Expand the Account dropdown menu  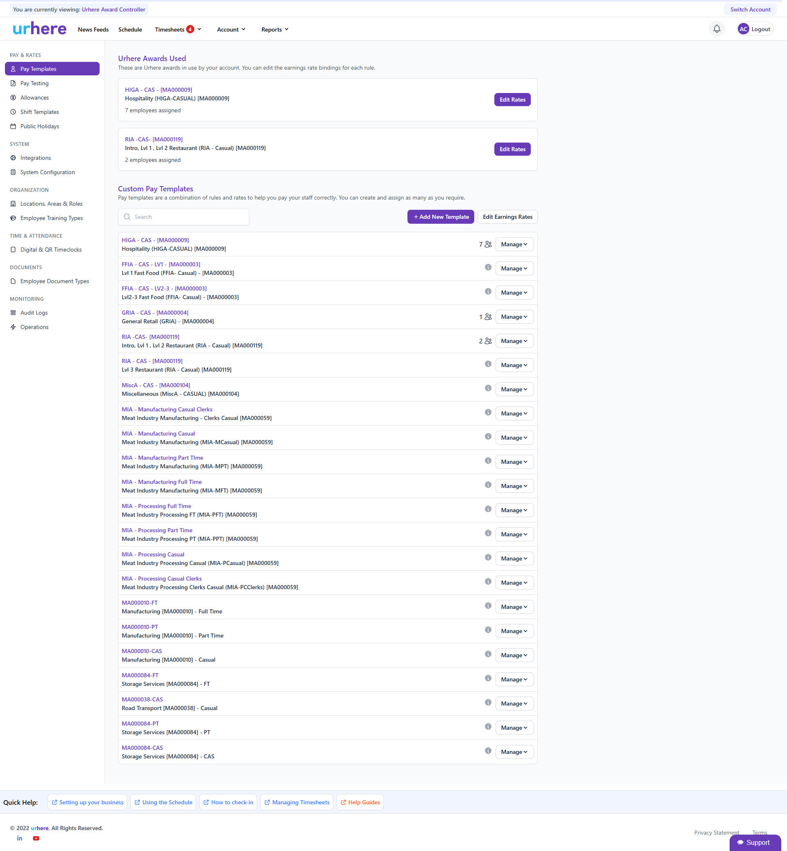coord(231,30)
